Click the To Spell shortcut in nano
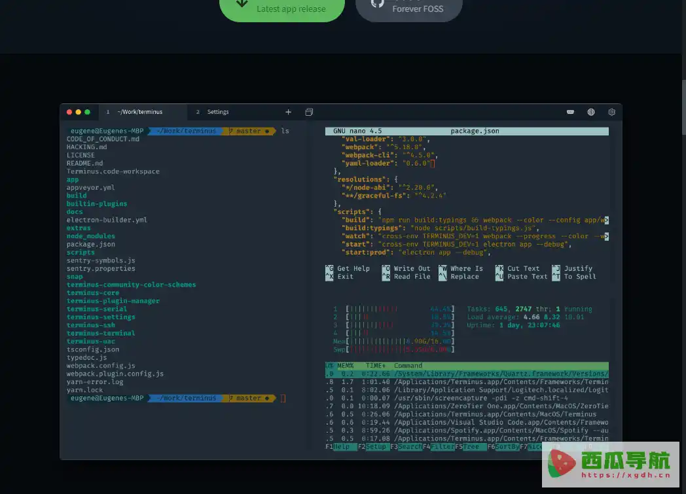686x494 pixels. tap(574, 277)
